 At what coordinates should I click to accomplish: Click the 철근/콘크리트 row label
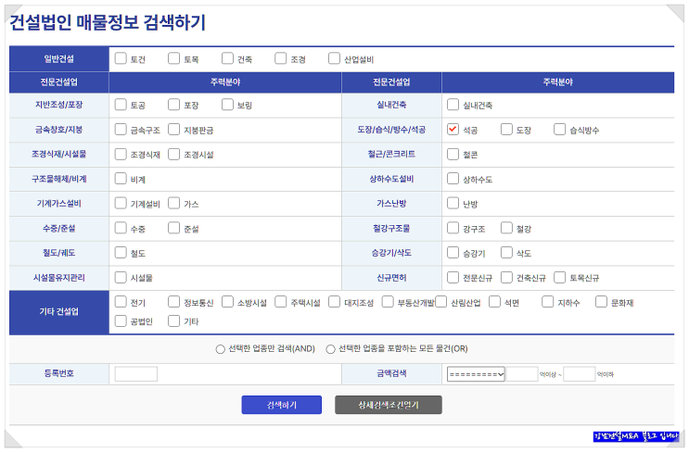[391, 154]
